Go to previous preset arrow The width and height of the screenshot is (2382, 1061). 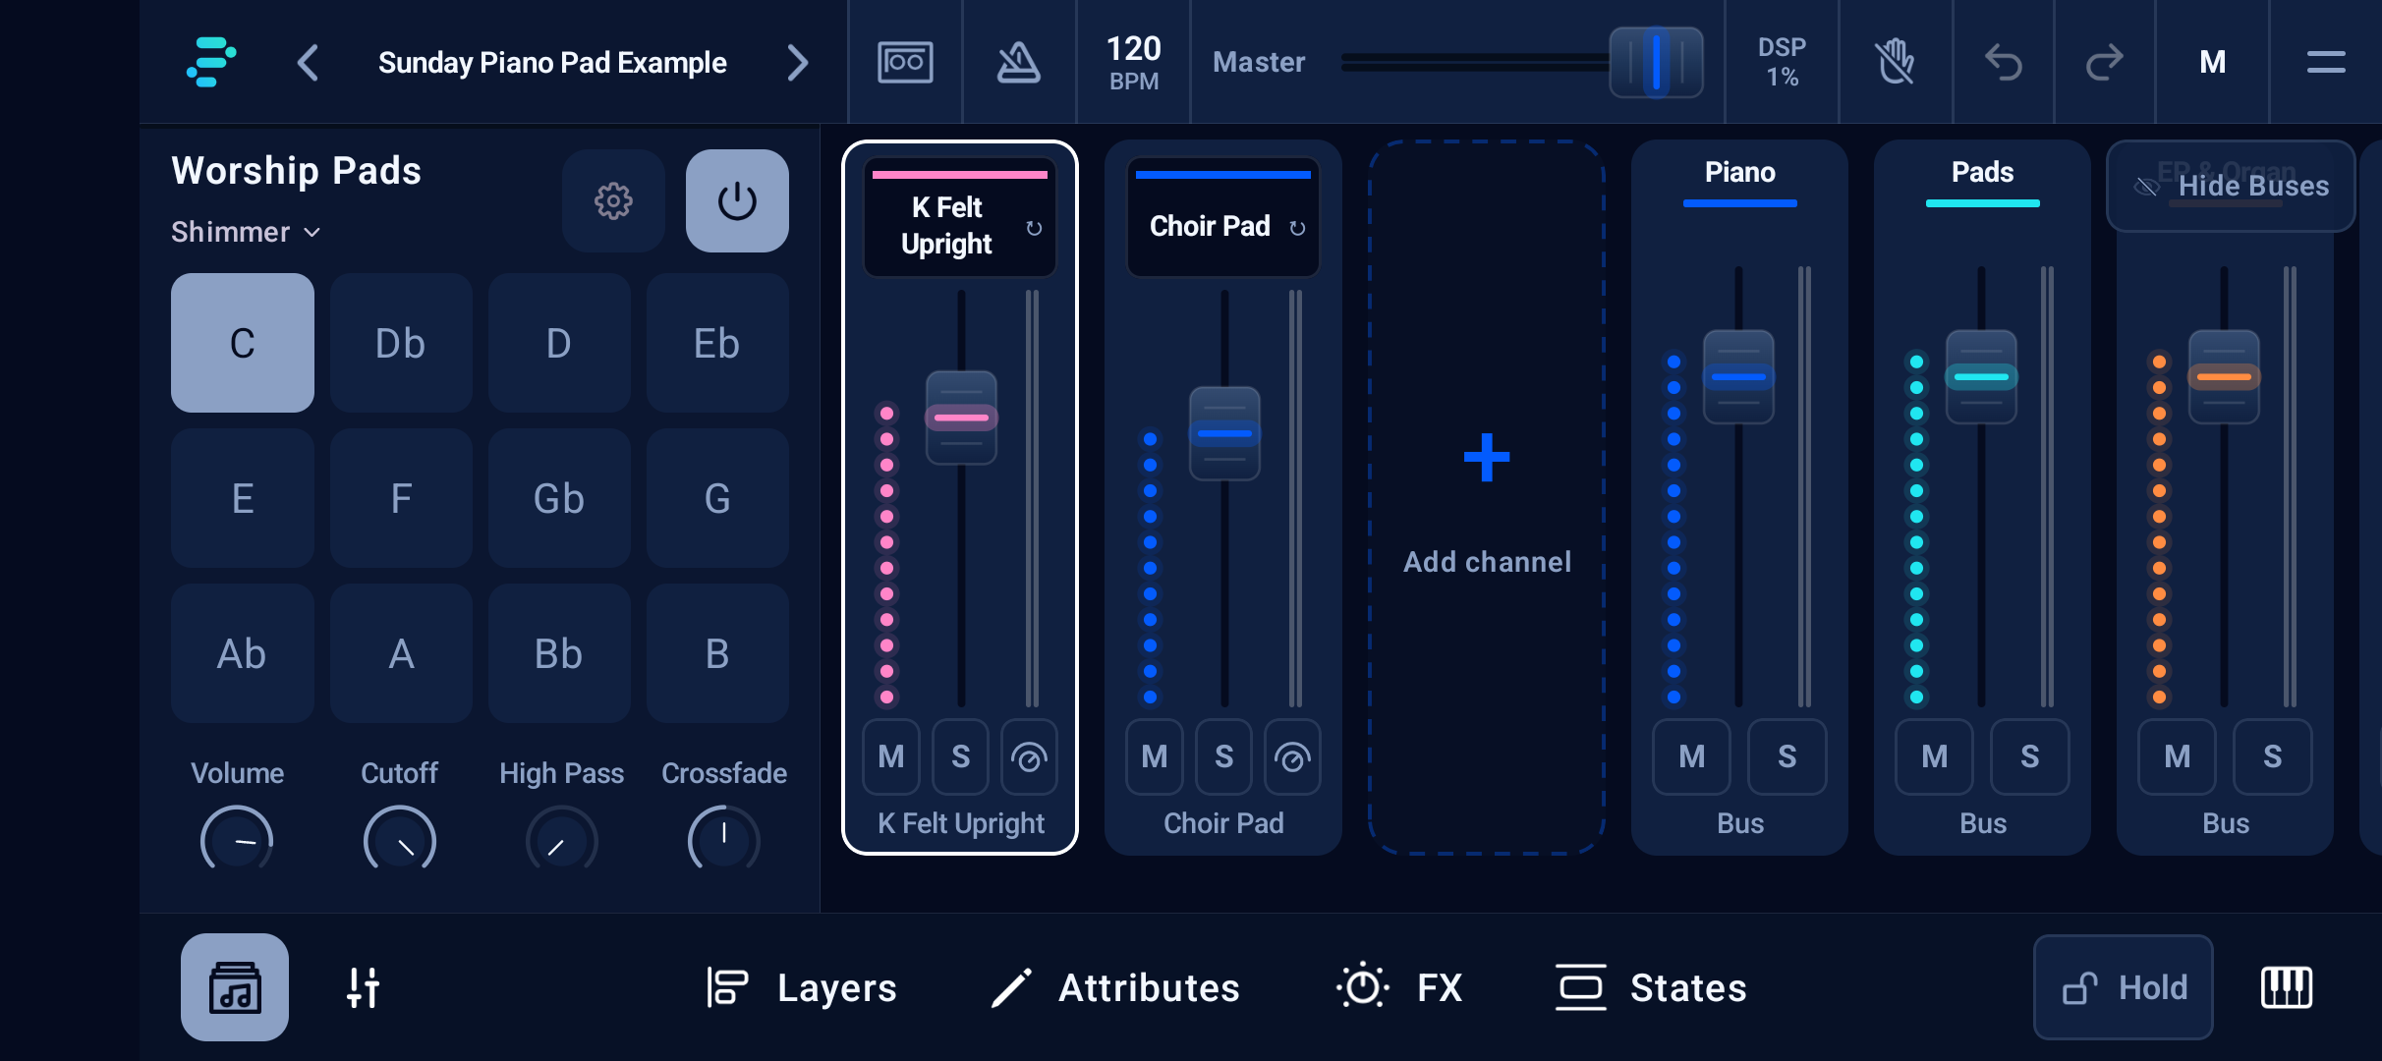pyautogui.click(x=308, y=63)
